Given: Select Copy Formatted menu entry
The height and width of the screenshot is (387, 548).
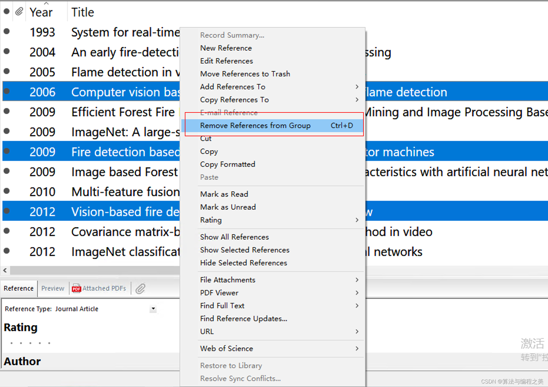Looking at the screenshot, I should [x=273, y=164].
